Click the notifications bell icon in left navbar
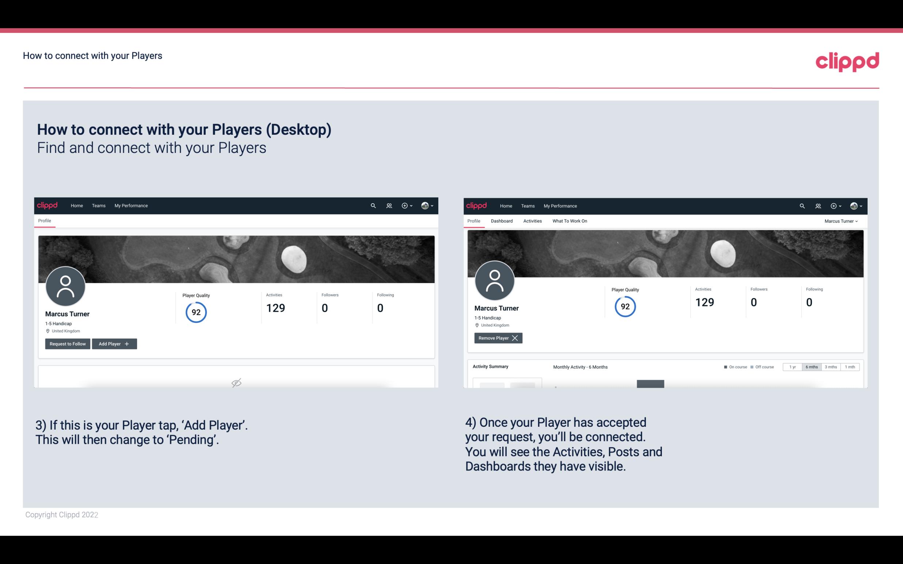Image resolution: width=903 pixels, height=564 pixels. [388, 206]
